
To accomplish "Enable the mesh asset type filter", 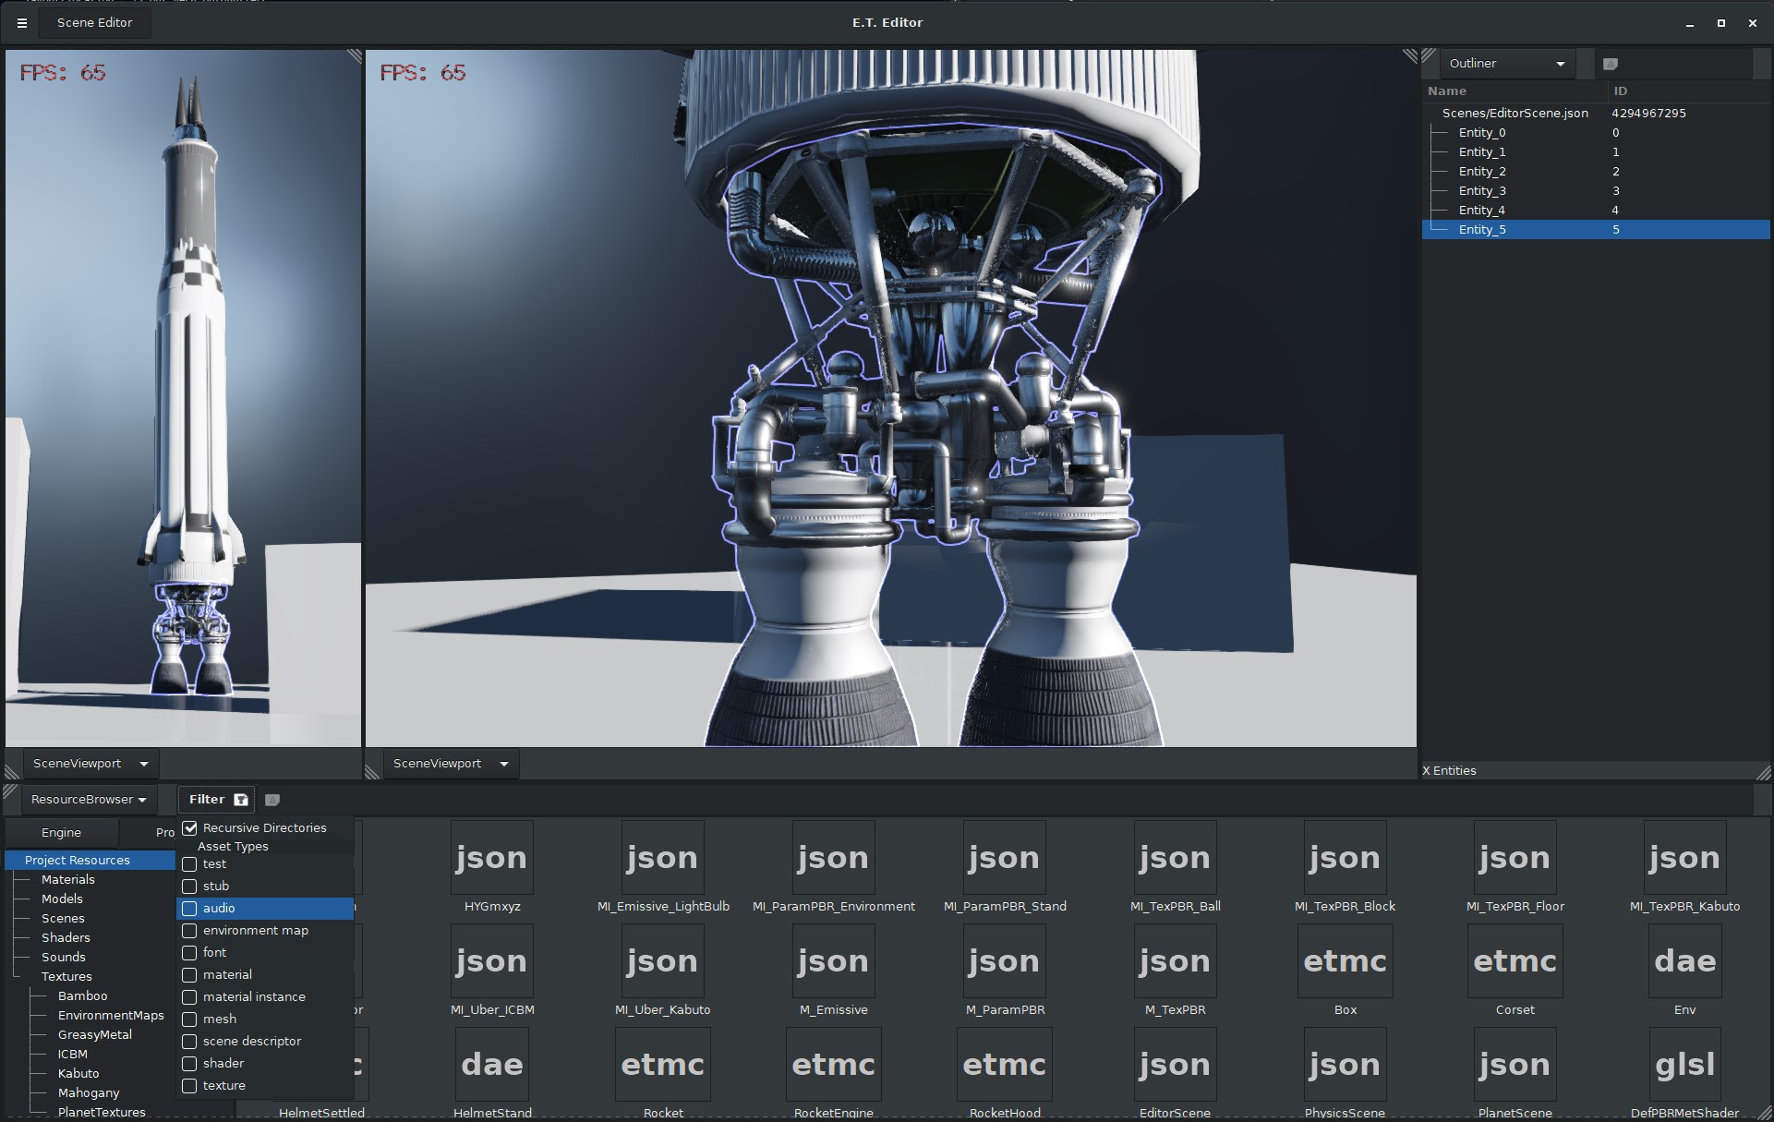I will point(190,1019).
